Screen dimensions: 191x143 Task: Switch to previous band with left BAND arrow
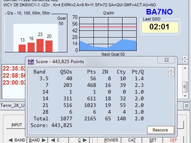[x=17, y=140]
